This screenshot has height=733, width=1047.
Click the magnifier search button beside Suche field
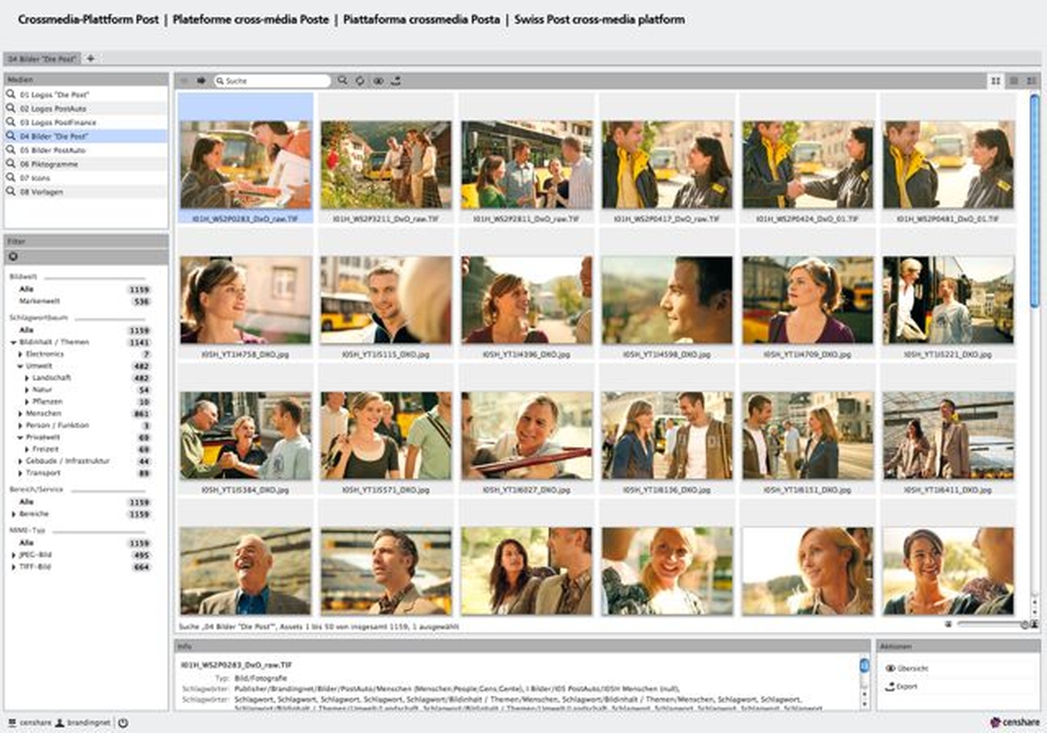click(342, 80)
